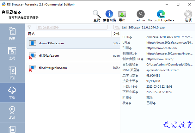
Task: Switch to the 书签 bookmarks section
Action: [x=12, y=73]
